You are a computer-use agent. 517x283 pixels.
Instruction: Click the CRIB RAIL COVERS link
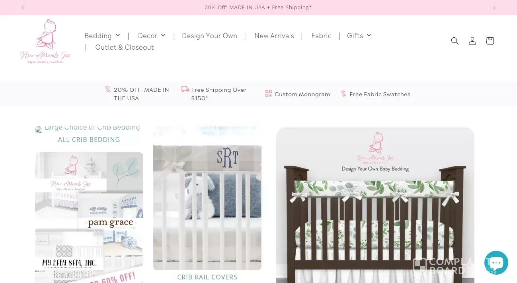coord(207,277)
